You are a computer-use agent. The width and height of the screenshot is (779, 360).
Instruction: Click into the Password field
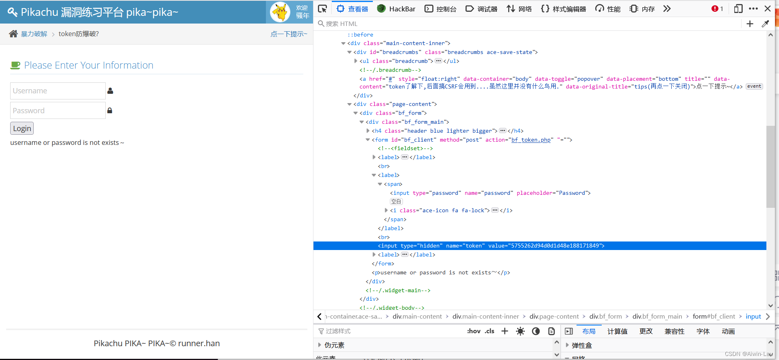(58, 110)
